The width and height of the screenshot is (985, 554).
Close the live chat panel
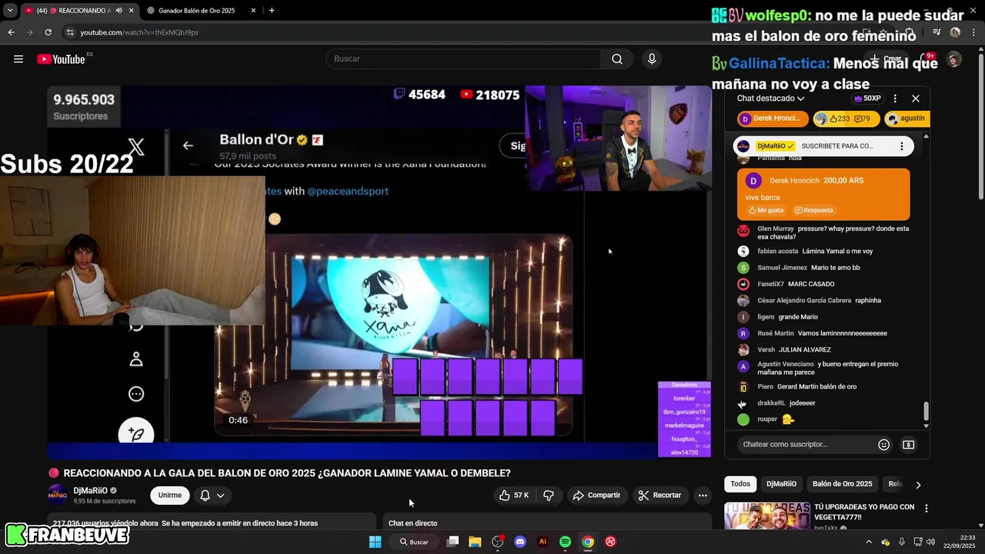click(x=916, y=98)
